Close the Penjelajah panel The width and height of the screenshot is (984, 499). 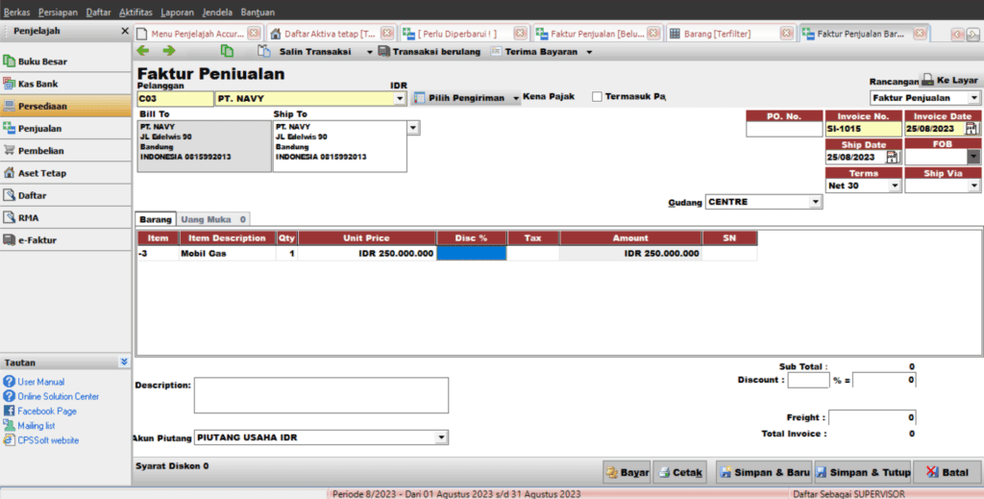[124, 31]
